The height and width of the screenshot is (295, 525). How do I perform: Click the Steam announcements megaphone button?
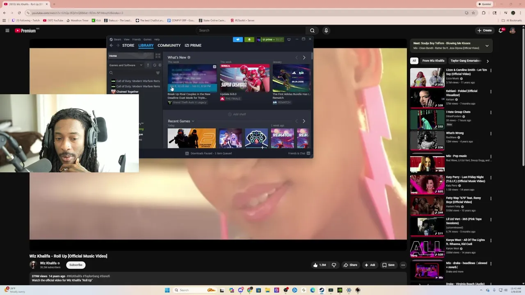pyautogui.click(x=238, y=39)
